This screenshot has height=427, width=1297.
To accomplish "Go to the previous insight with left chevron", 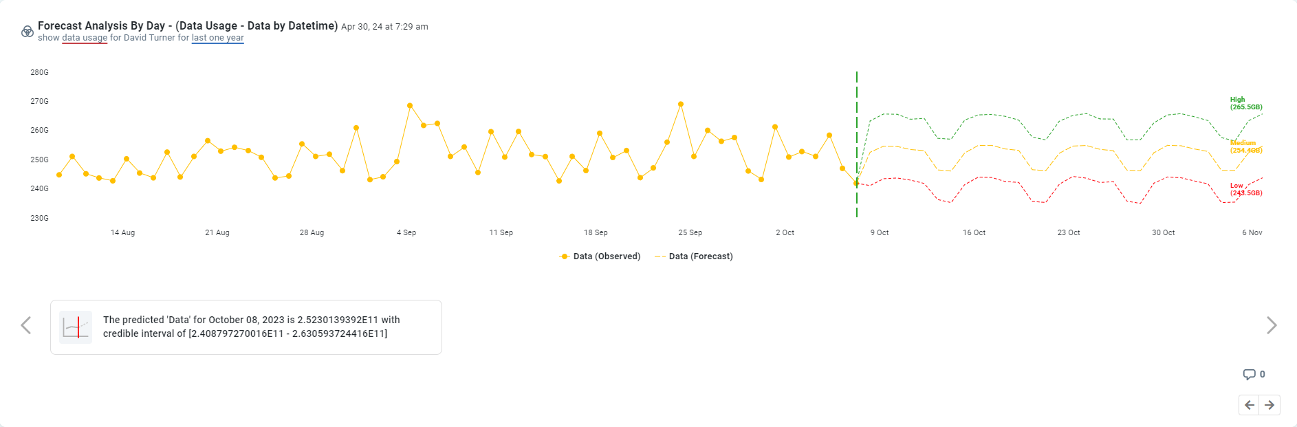I will [x=26, y=325].
